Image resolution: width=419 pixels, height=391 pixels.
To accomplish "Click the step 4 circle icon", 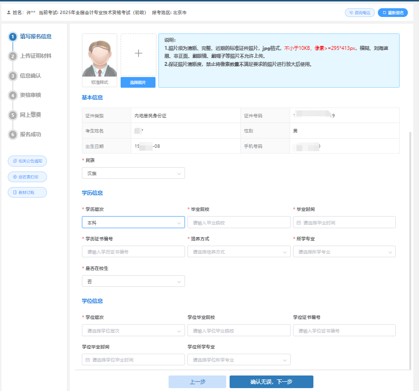I will pyautogui.click(x=13, y=95).
